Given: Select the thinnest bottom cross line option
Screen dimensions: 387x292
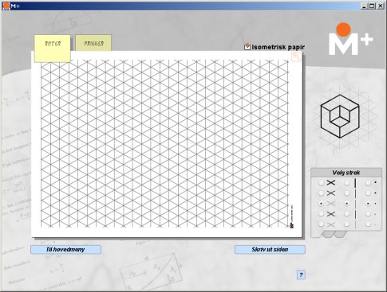Looking at the screenshot, I should (322, 224).
